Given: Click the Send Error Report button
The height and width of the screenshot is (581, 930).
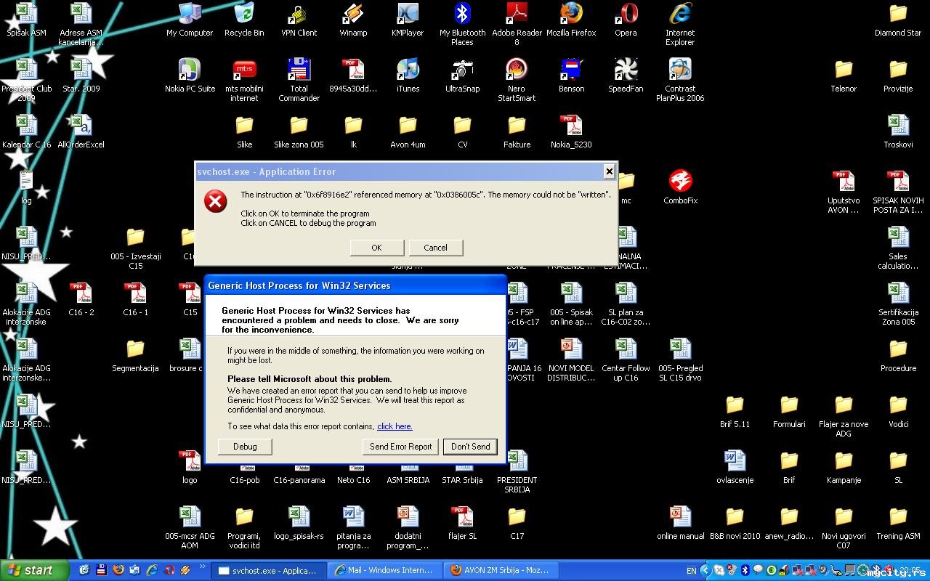Looking at the screenshot, I should point(400,447).
